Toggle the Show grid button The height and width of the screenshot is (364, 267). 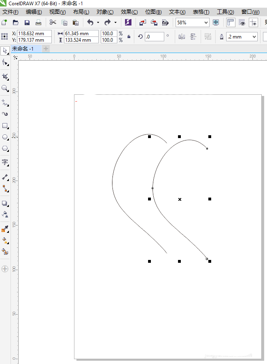[x=242, y=23]
